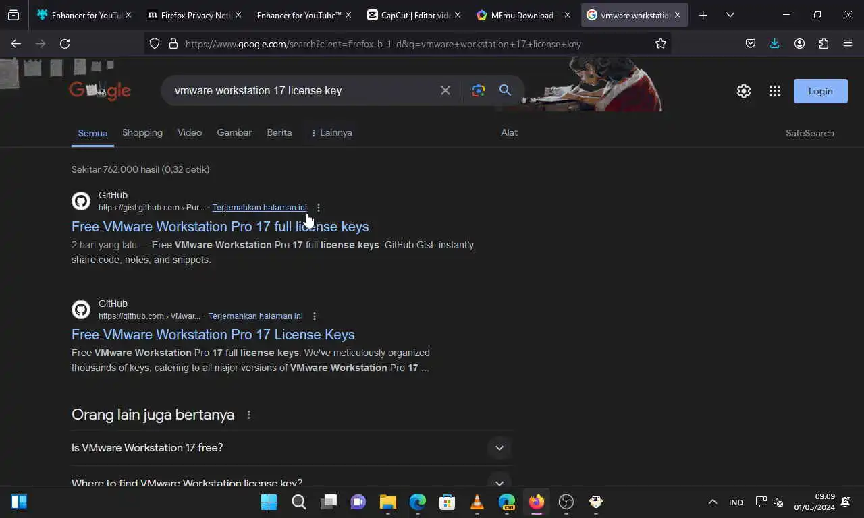The height and width of the screenshot is (518, 864).
Task: List all tabs dropdown arrow
Action: pos(730,15)
